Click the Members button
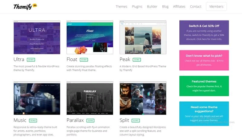Image resolution: width=242 pixels, height=137 pixels. (216, 7)
